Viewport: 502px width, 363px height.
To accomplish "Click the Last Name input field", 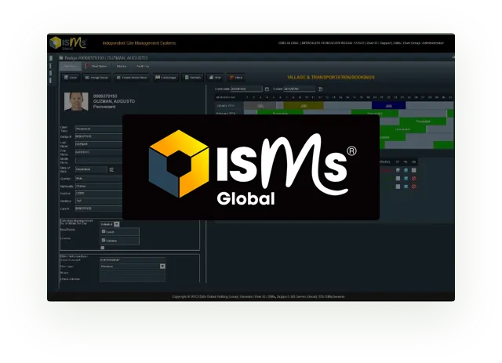I will [x=99, y=144].
